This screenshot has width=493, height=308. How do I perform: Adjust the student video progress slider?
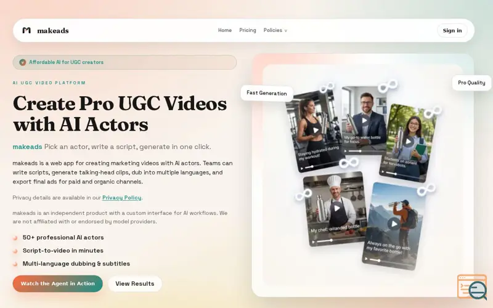[x=404, y=176]
